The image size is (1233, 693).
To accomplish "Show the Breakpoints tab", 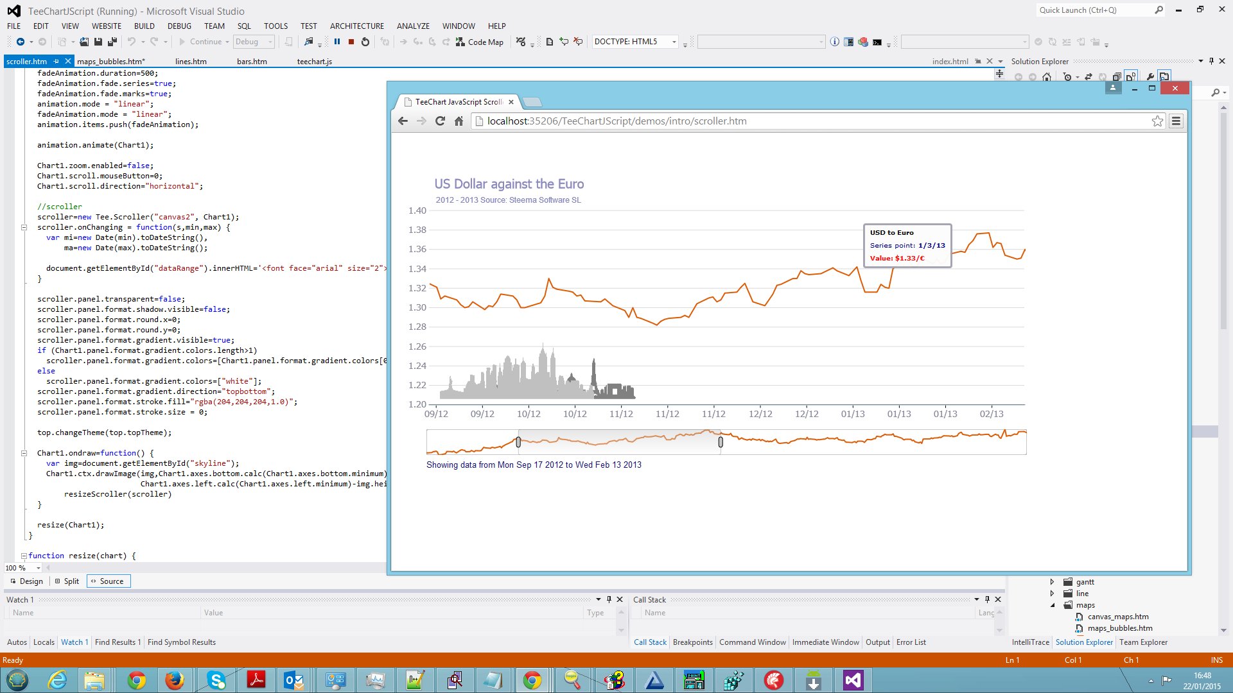I will pyautogui.click(x=692, y=642).
